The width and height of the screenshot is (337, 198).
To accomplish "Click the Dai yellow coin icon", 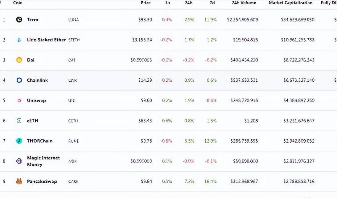I will pyautogui.click(x=19, y=60).
